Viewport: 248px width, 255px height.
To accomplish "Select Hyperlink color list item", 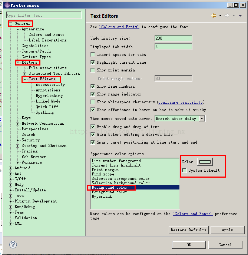I will (x=102, y=196).
